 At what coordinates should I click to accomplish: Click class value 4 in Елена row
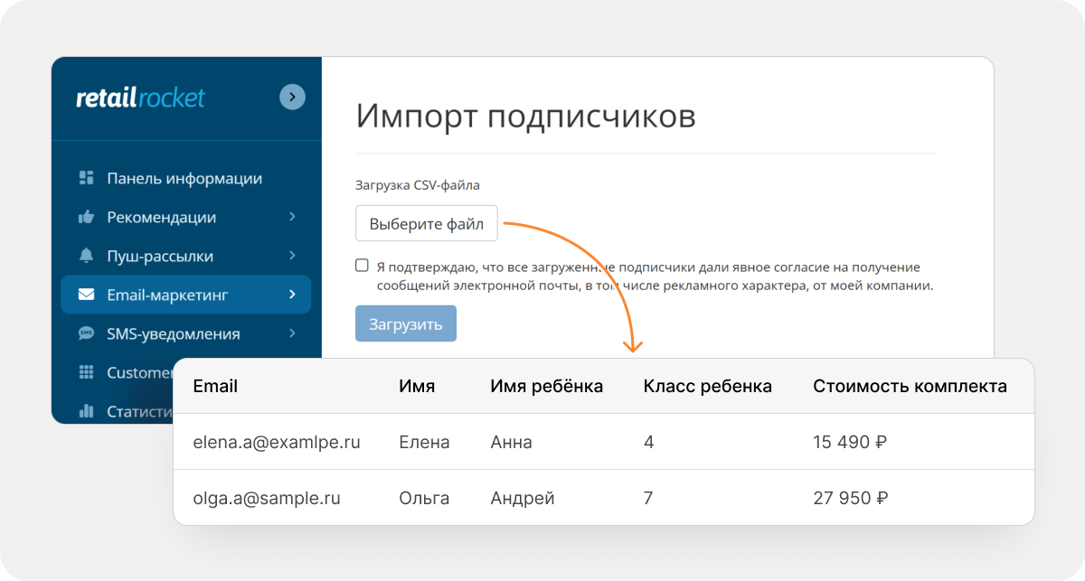pyautogui.click(x=649, y=443)
